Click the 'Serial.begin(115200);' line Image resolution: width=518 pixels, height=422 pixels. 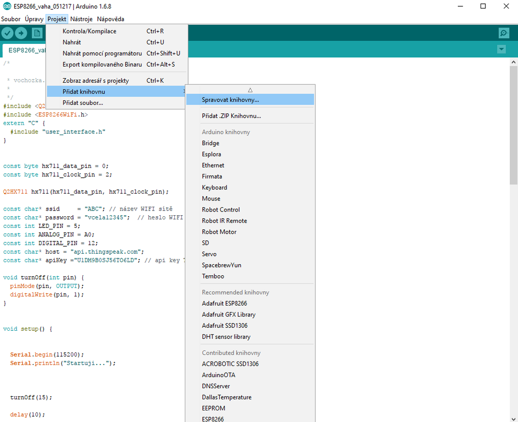tap(47, 354)
